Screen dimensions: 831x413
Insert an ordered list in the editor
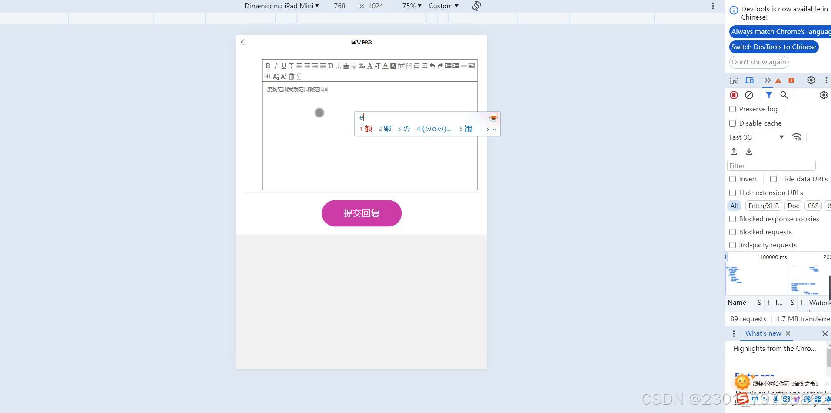tap(416, 66)
